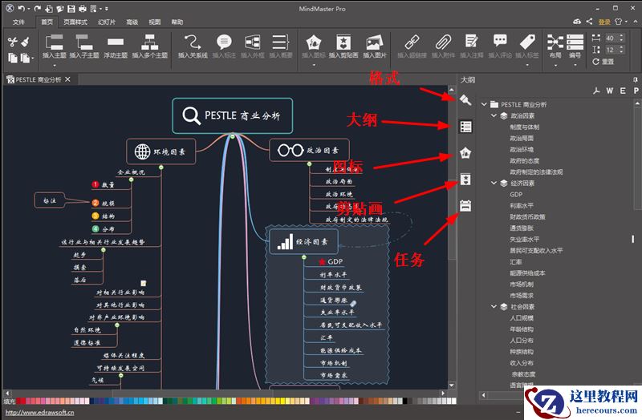Switch to the 页面样式 ribbon tab
Image resolution: width=642 pixels, height=420 pixels.
[x=75, y=22]
